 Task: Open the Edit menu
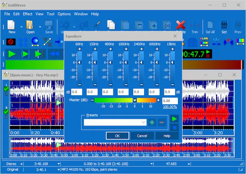coord(16,14)
